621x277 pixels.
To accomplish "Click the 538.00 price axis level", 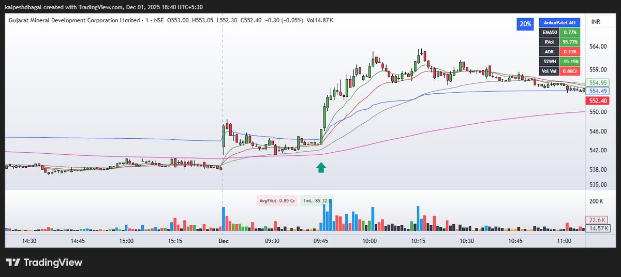I will click(x=597, y=169).
